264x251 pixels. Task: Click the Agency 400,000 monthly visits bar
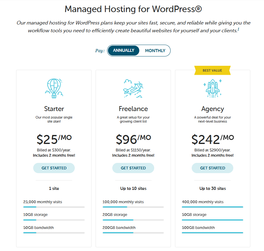[213, 207]
